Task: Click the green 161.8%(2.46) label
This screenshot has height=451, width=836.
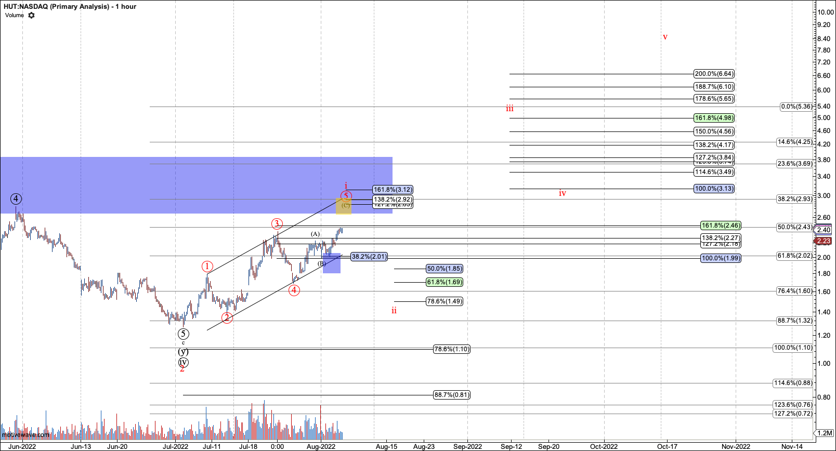Action: coord(721,225)
